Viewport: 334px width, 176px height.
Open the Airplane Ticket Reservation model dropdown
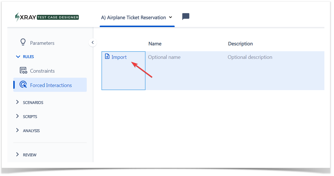(136, 17)
